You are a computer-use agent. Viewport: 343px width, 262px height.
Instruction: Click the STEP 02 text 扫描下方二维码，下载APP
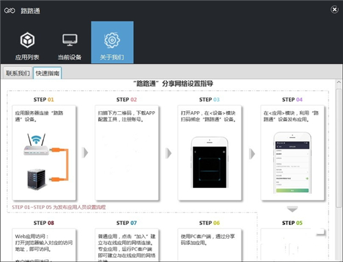pos(126,113)
